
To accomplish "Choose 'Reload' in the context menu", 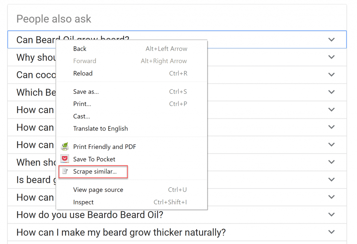I will coord(83,73).
